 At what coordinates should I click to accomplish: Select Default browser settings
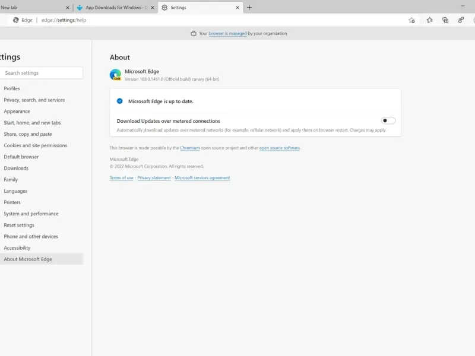pos(21,157)
